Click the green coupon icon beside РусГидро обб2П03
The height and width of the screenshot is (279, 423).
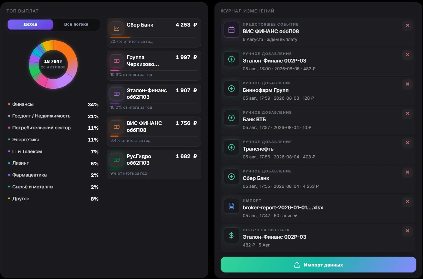[116, 160]
